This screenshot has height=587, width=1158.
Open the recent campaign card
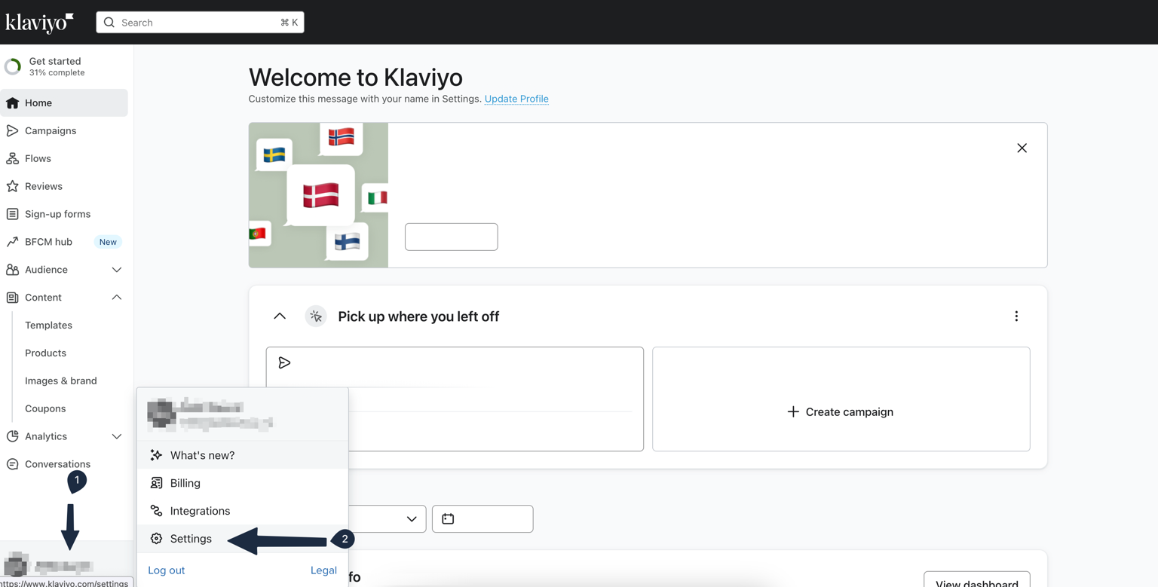455,399
